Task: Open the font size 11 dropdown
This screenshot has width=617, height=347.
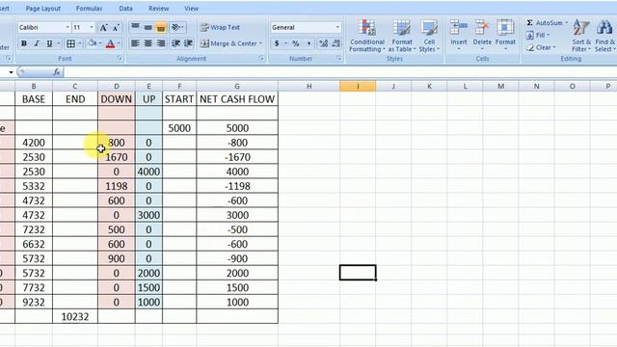Action: click(x=92, y=27)
